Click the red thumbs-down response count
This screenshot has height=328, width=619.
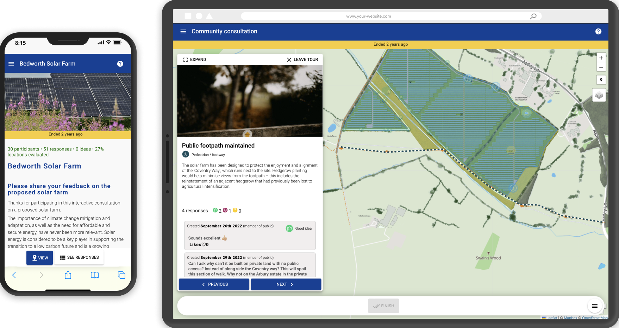pos(227,211)
